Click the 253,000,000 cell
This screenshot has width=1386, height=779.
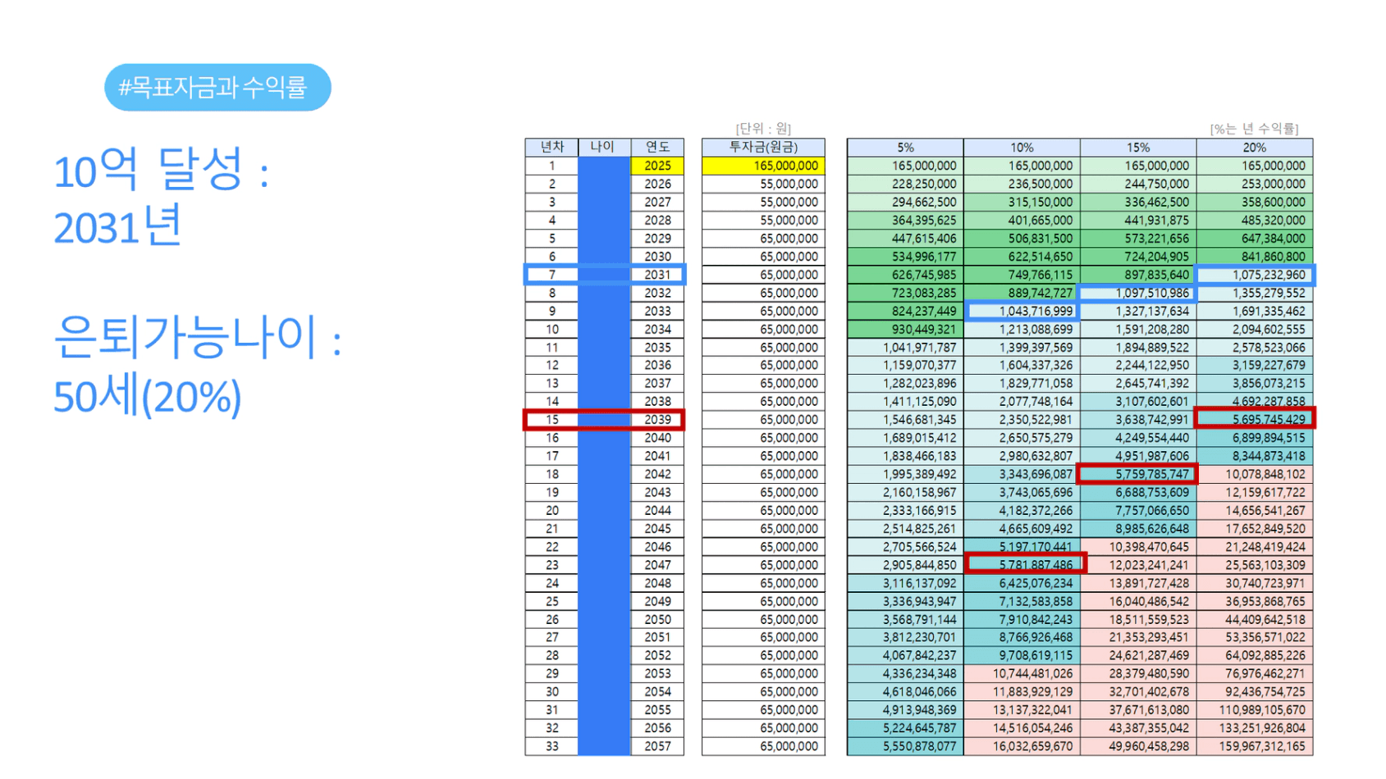click(x=1255, y=184)
